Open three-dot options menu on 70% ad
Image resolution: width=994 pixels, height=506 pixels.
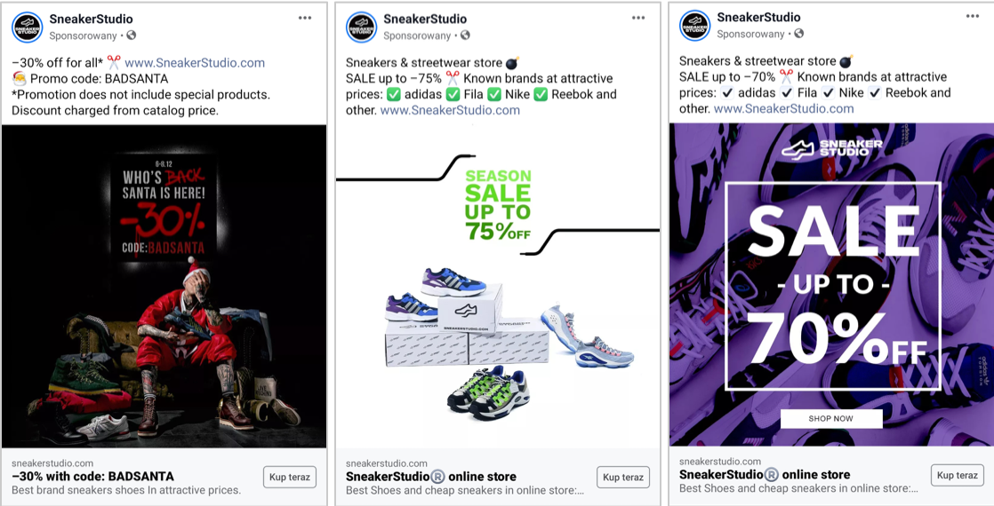tap(972, 16)
